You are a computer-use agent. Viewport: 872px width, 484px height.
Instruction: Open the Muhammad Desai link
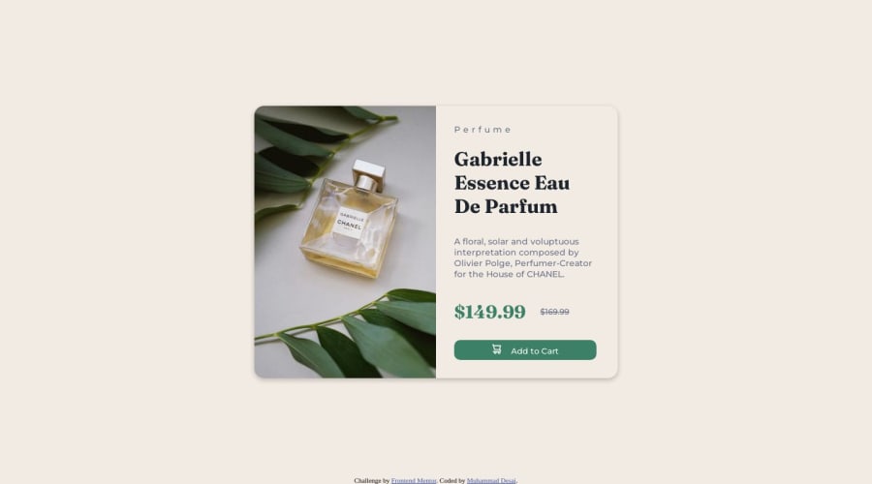tap(491, 480)
